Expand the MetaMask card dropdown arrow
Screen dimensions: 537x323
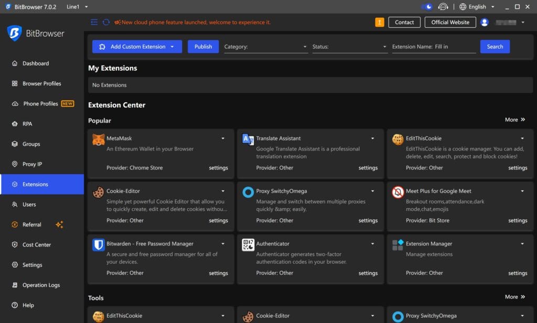point(223,138)
